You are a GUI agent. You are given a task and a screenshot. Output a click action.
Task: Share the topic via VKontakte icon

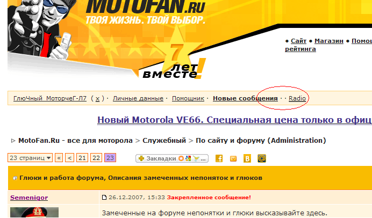pos(247,158)
